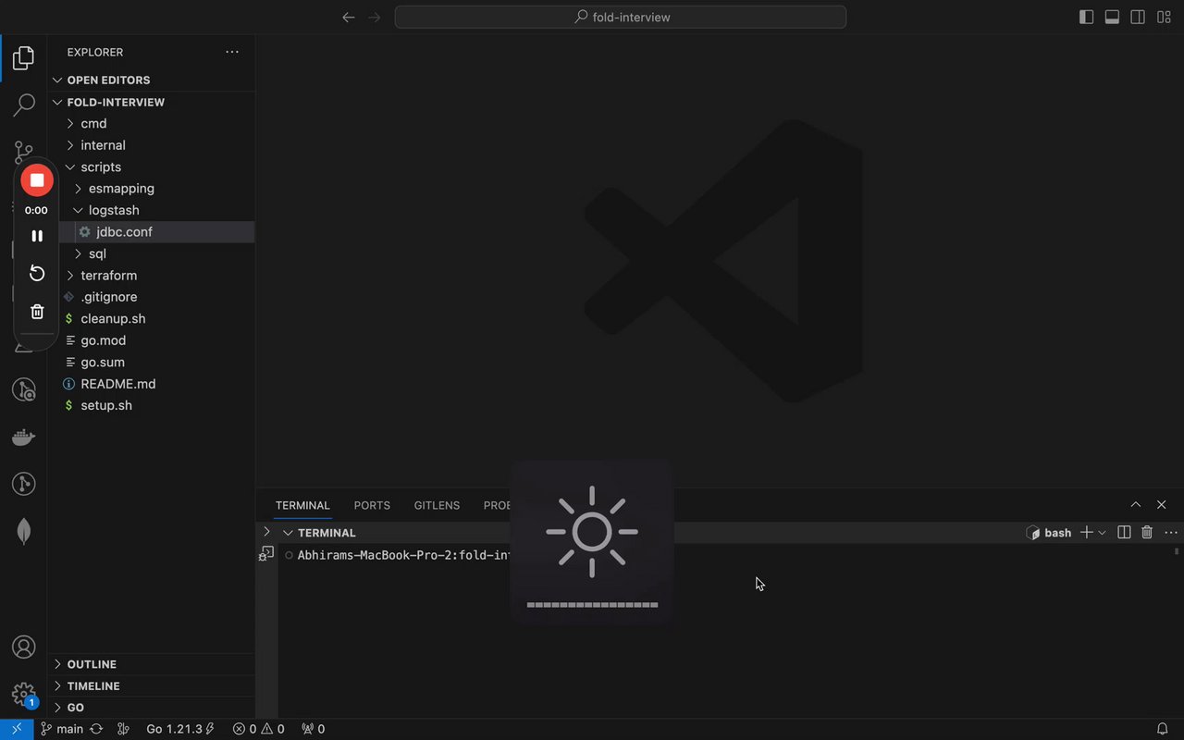This screenshot has width=1184, height=740.
Task: Select the bash terminal profile label
Action: [1049, 533]
